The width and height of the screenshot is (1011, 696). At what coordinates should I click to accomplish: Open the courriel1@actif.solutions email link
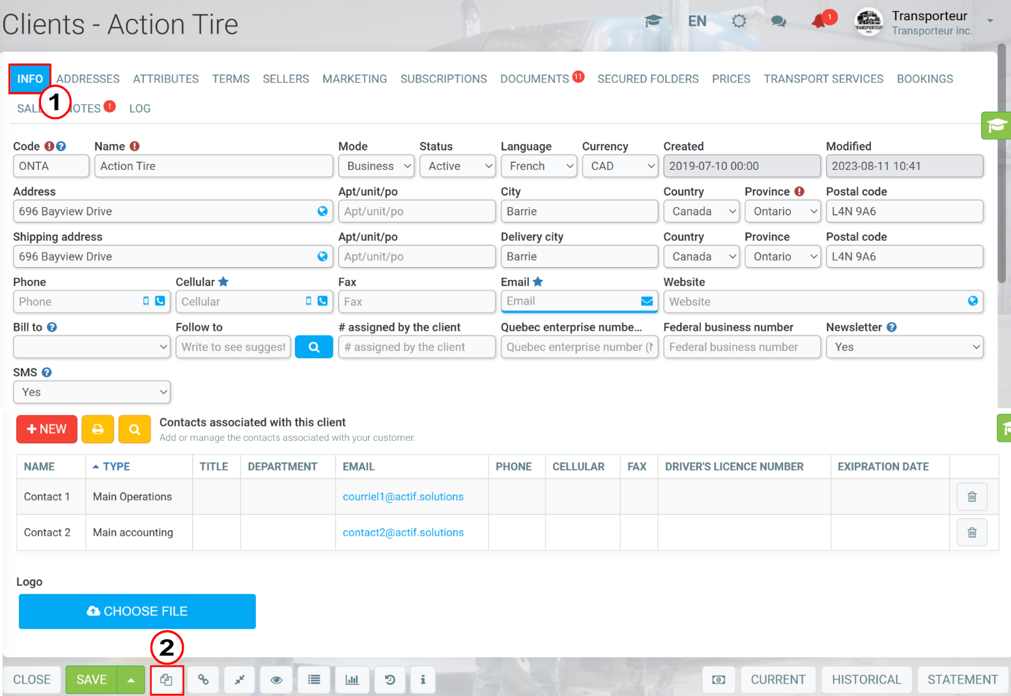tap(403, 497)
